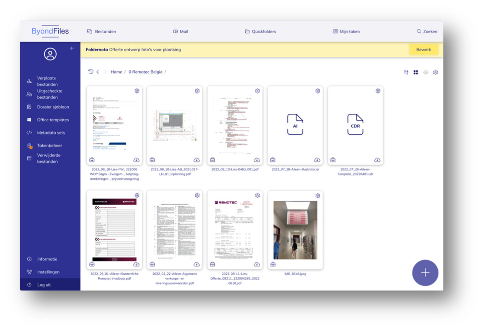The width and height of the screenshot is (484, 331).
Task: Go to Mijn taken tab
Action: click(x=346, y=31)
